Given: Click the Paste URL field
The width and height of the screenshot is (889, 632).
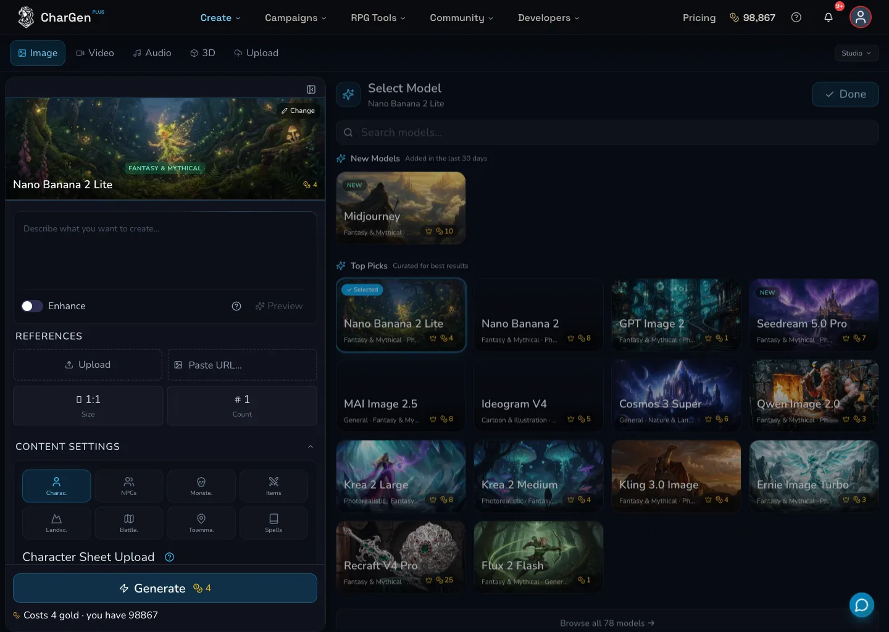Looking at the screenshot, I should pos(242,365).
